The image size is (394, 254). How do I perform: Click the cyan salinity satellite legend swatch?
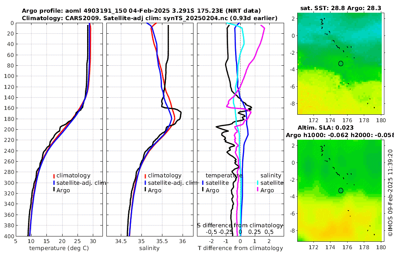258,183
